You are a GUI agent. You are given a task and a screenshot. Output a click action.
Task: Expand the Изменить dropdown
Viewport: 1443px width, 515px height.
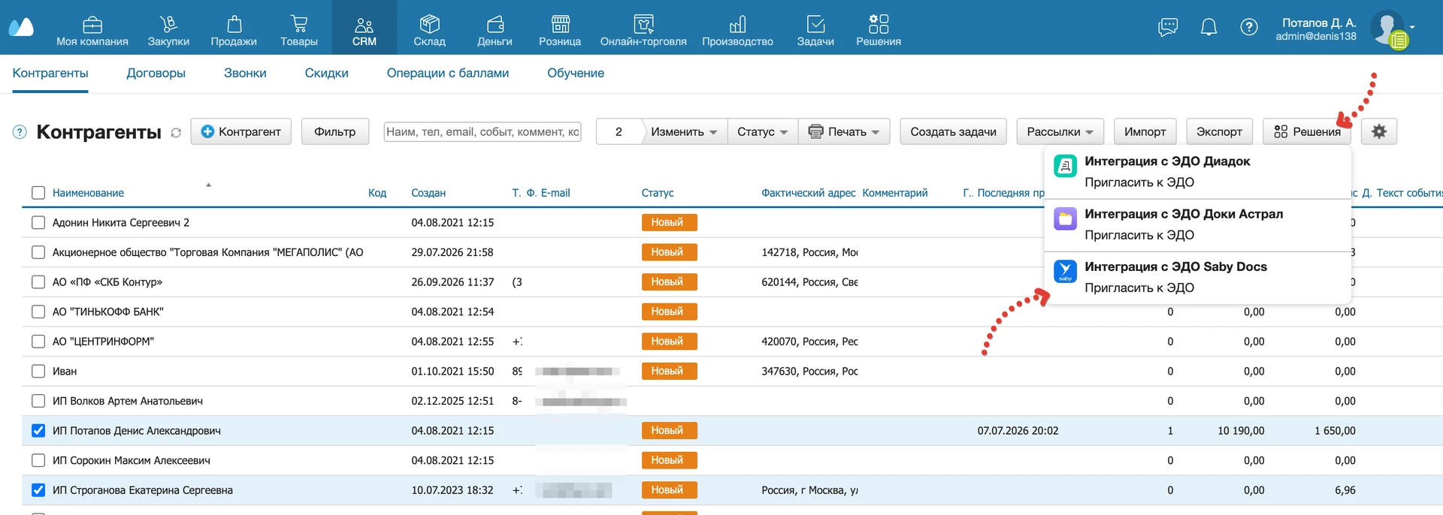684,131
